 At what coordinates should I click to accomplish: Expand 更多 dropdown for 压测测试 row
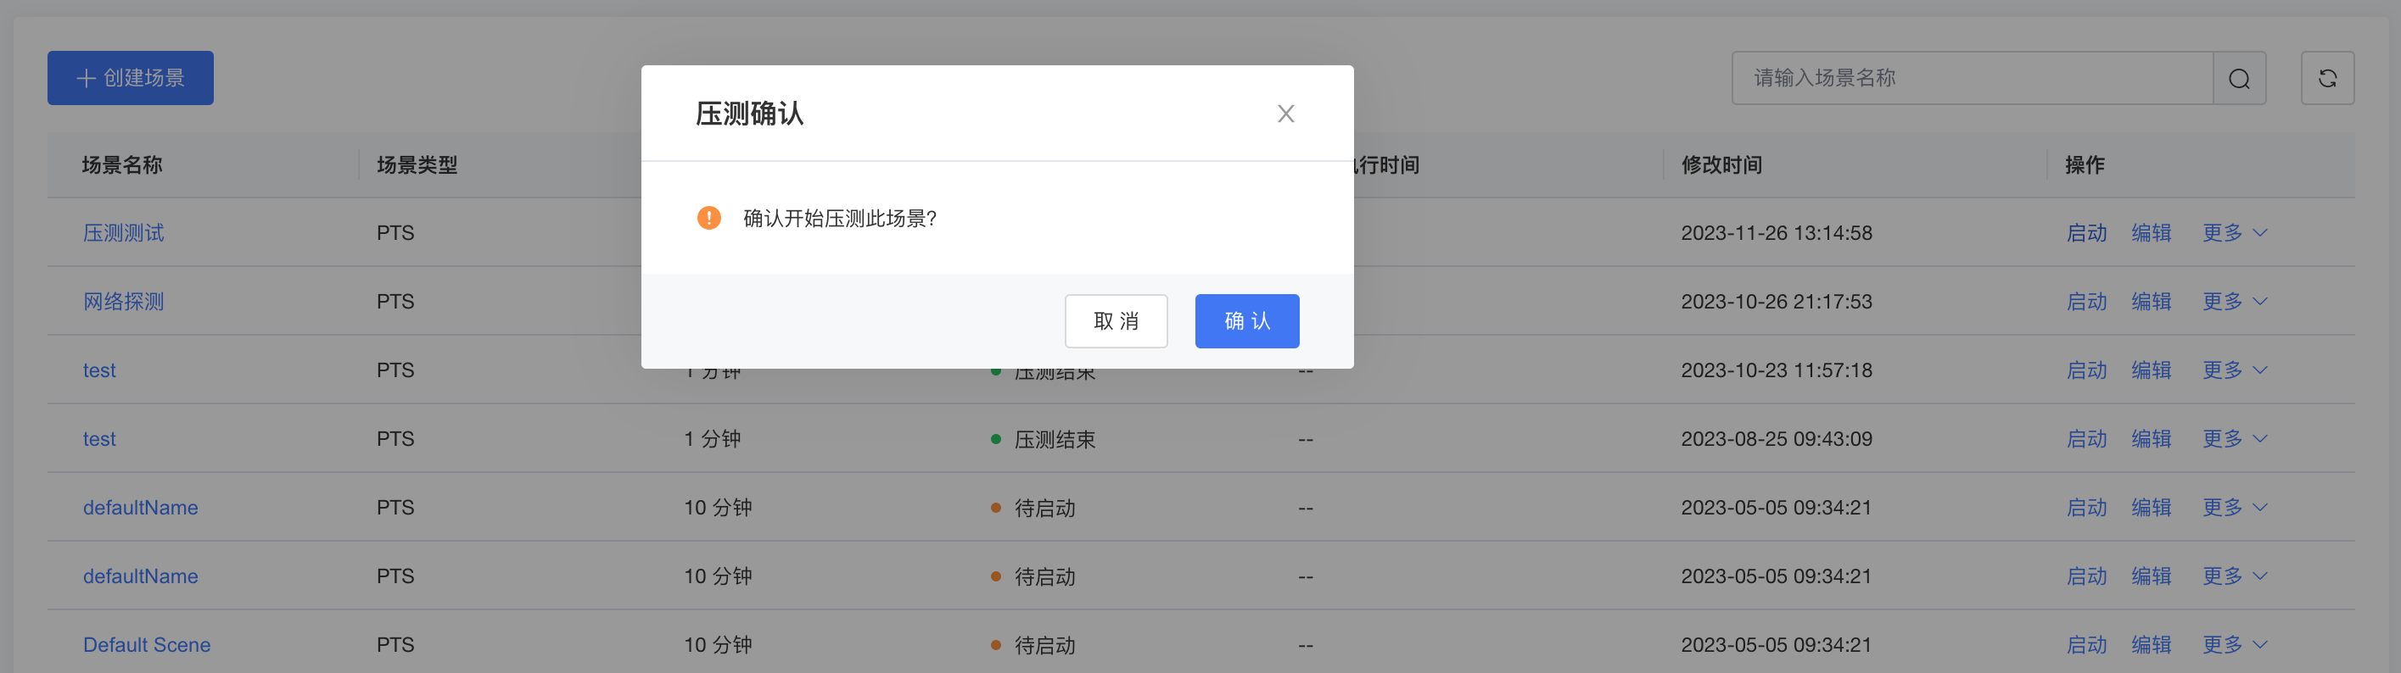(2233, 233)
